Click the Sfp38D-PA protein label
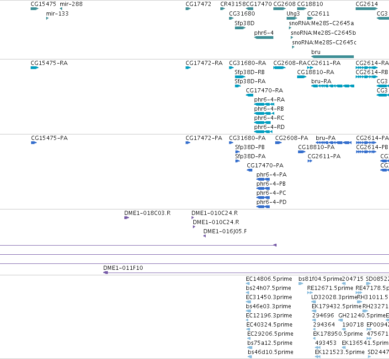The width and height of the screenshot is (389, 359). 250,156
